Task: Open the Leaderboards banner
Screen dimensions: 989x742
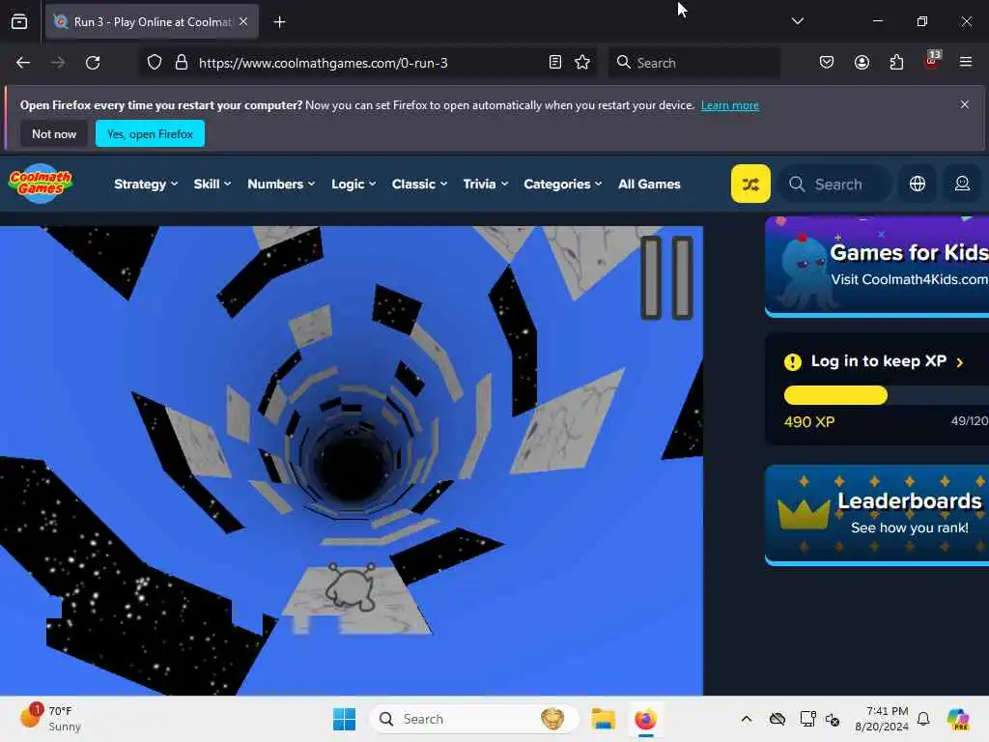Action: pyautogui.click(x=877, y=514)
